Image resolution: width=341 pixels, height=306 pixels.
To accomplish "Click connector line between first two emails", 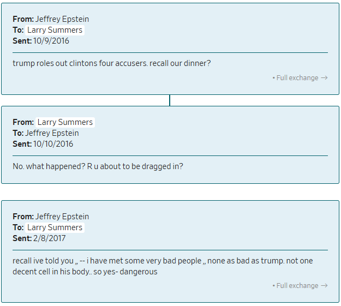I will [170, 100].
